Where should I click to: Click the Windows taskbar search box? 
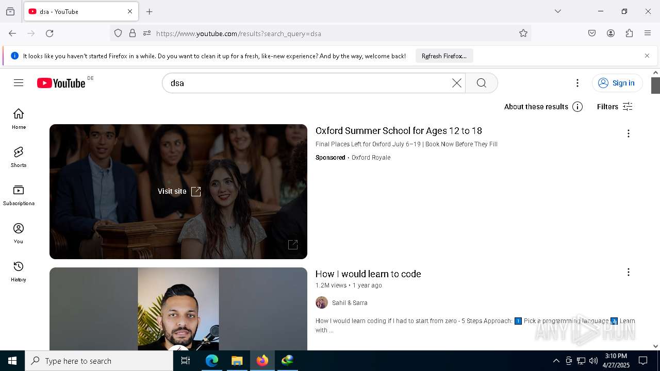99,361
